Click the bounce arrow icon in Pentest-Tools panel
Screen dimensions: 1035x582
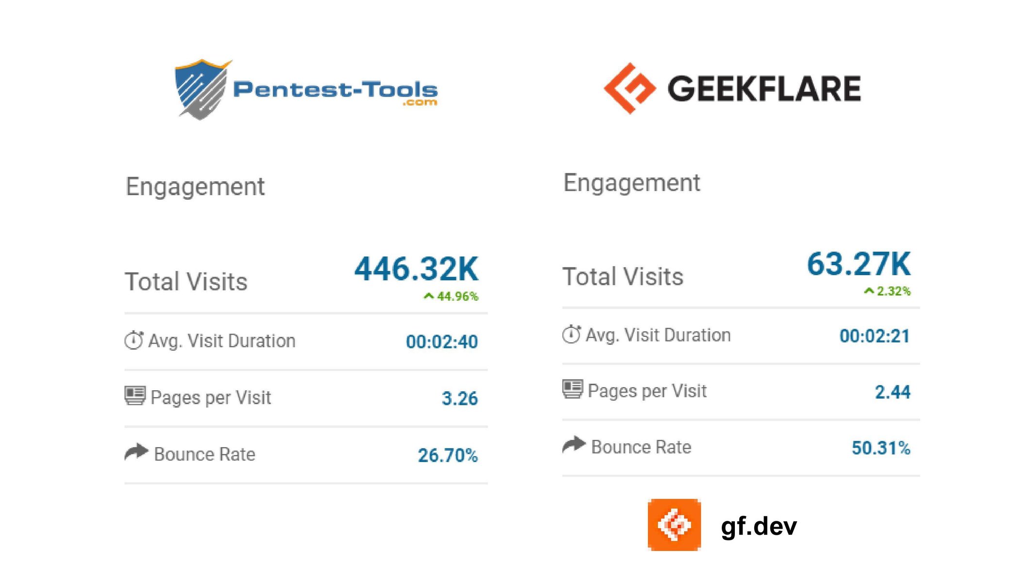point(136,452)
